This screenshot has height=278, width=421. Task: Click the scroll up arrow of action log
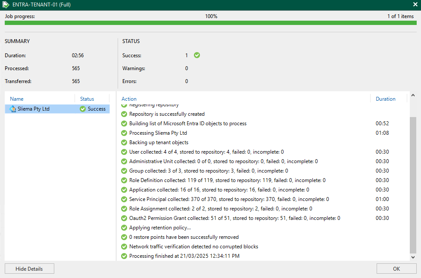(x=413, y=95)
